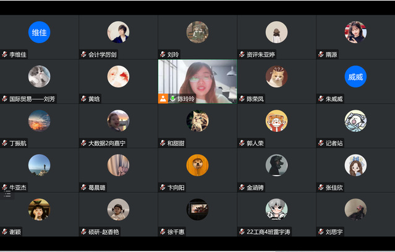The width and height of the screenshot is (395, 252).
Task: Click the muted mic icon for 朱威威
Action: click(x=321, y=99)
